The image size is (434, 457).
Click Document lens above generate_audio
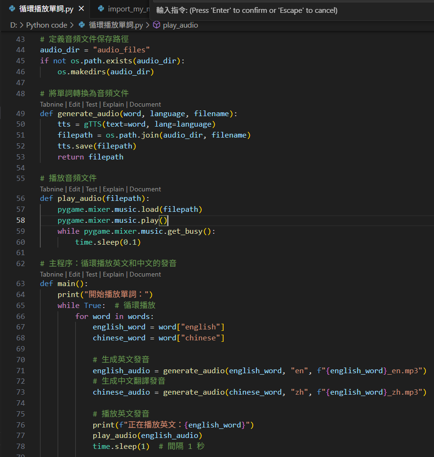[x=145, y=104]
